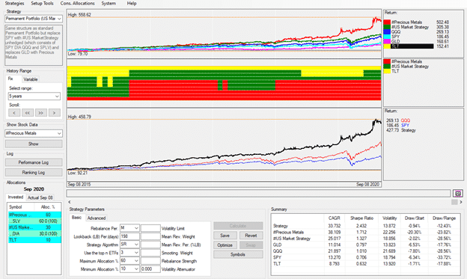The height and width of the screenshot is (279, 467).
Task: Click the Mean Rev. Weight input field
Action: click(x=150, y=236)
